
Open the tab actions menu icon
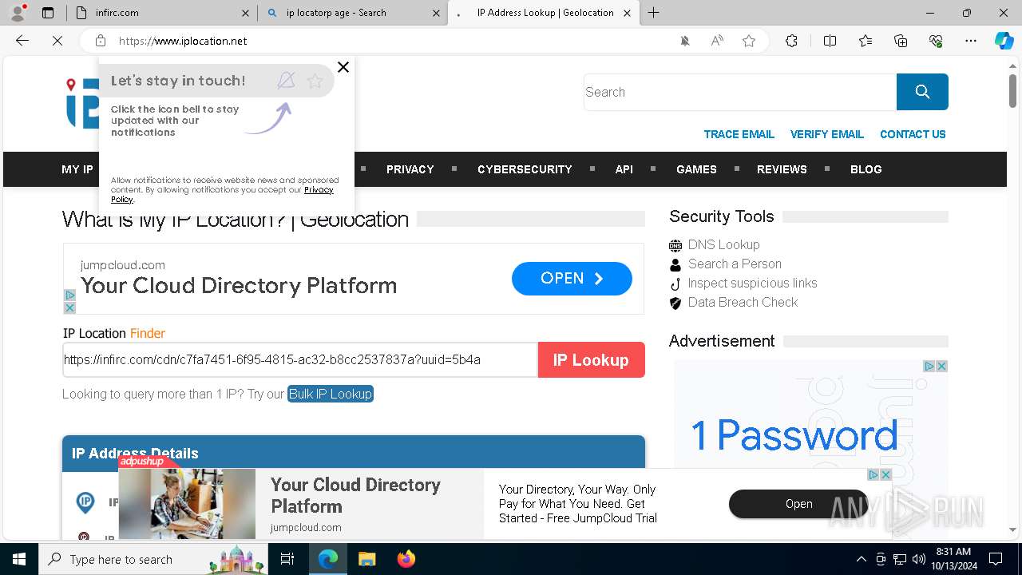(x=48, y=13)
